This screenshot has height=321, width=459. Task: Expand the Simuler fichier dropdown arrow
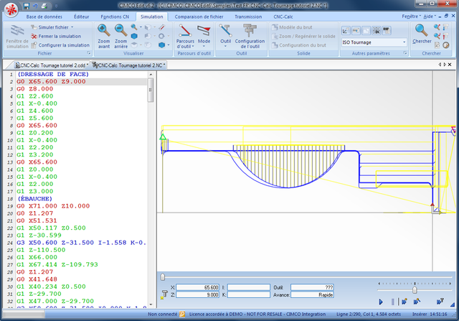[x=72, y=27]
